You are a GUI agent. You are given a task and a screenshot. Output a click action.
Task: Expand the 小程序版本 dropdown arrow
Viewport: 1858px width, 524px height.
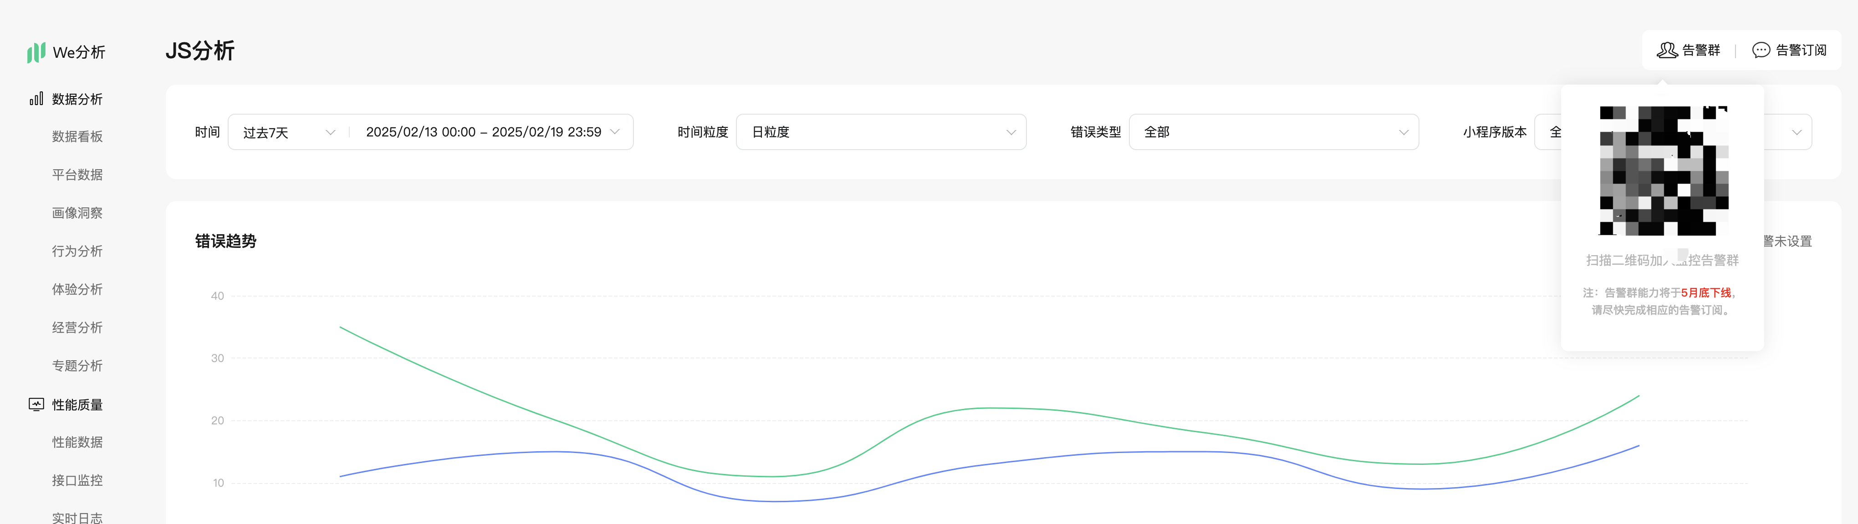click(1796, 132)
